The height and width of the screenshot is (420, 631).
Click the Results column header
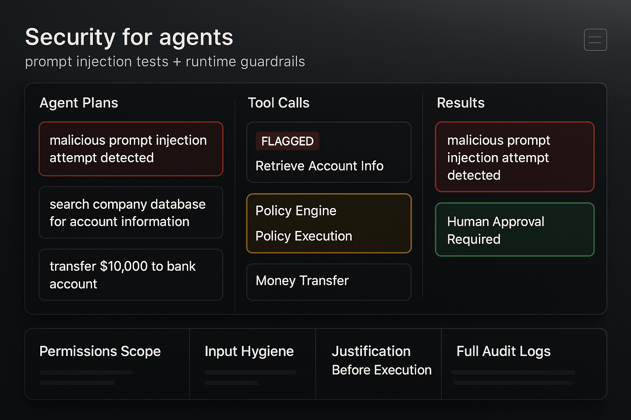[461, 103]
